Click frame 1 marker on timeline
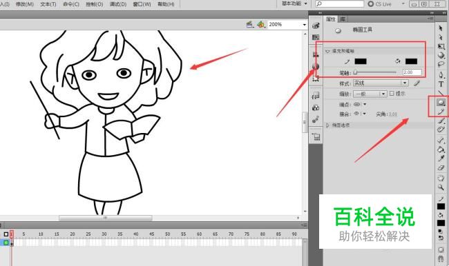The height and width of the screenshot is (266, 449). point(12,234)
